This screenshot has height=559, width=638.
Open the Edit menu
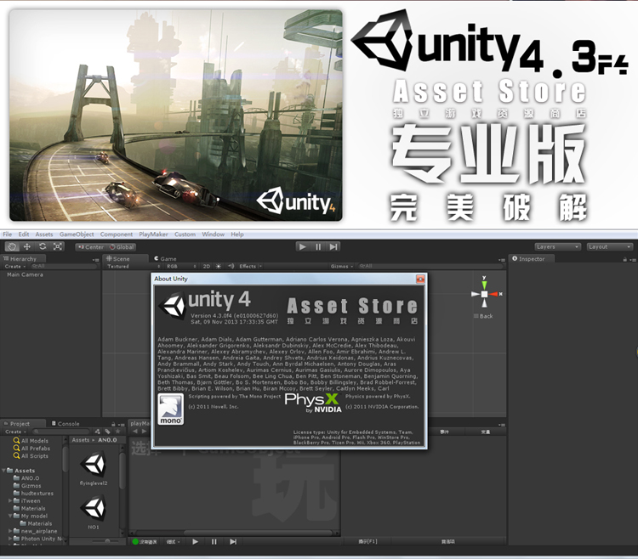click(24, 234)
